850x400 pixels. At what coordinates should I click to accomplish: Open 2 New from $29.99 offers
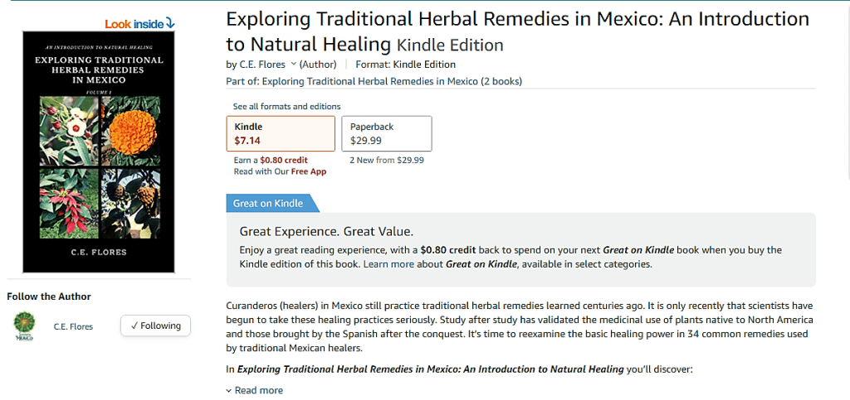(x=387, y=160)
